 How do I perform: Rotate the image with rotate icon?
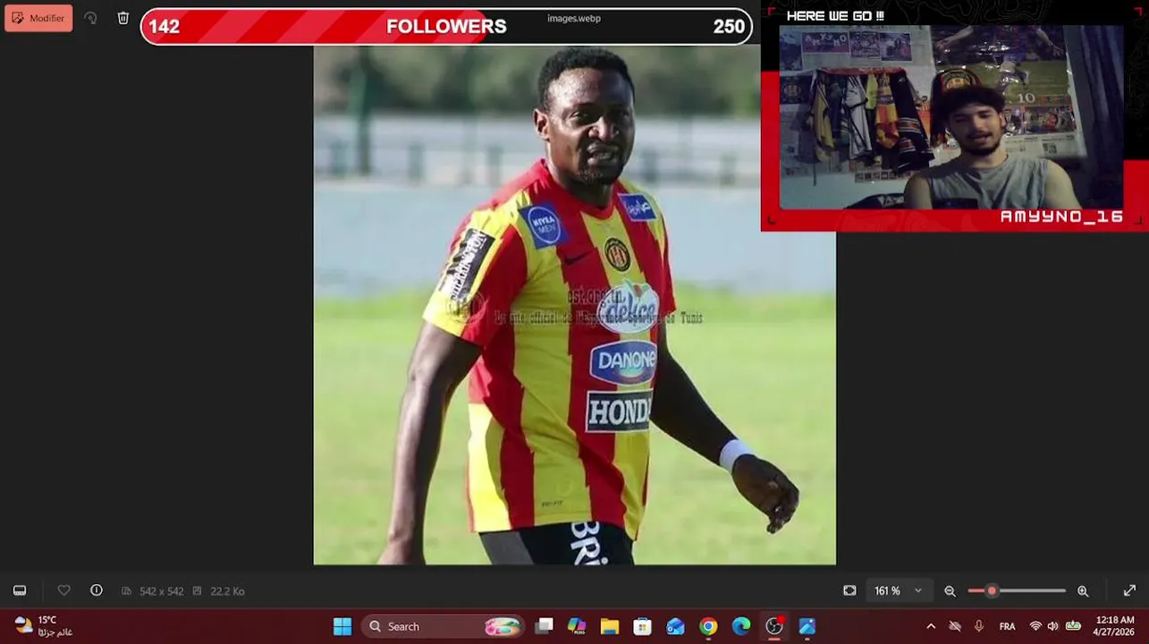click(x=90, y=18)
